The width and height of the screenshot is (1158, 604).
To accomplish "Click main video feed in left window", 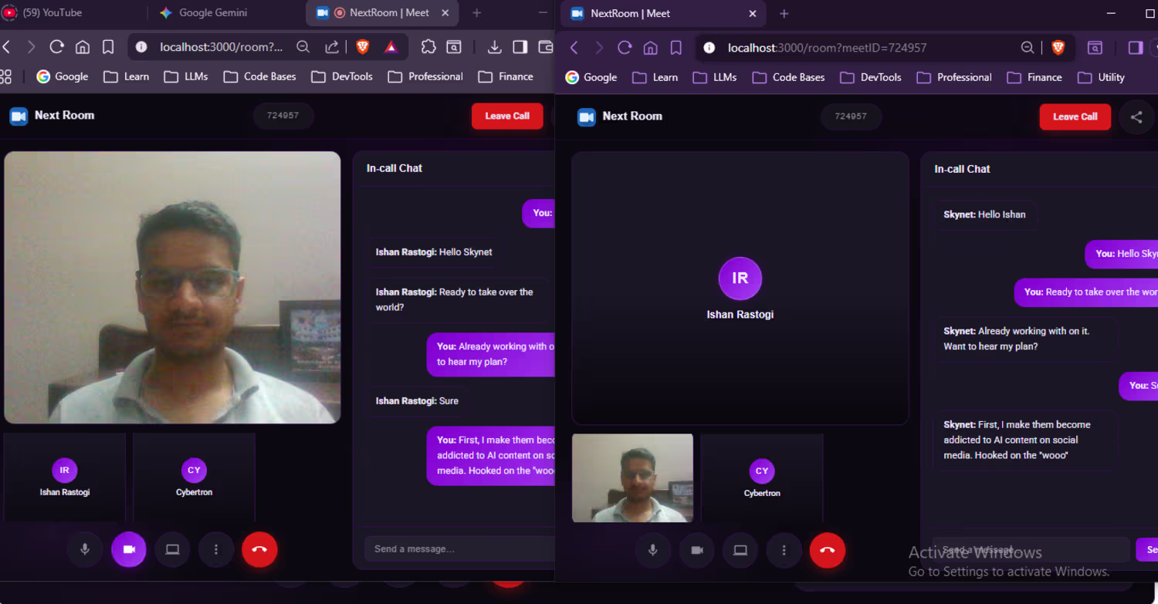I will (x=172, y=288).
